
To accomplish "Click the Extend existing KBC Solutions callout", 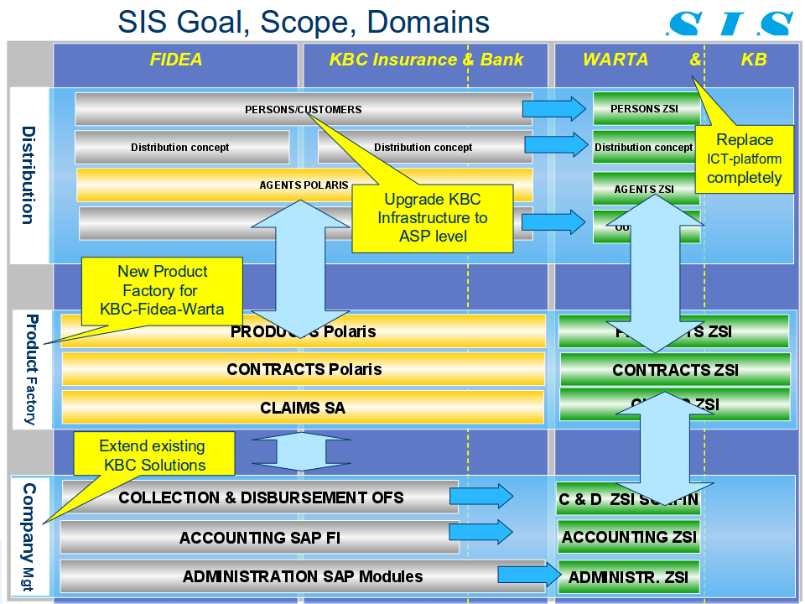I will coord(154,454).
